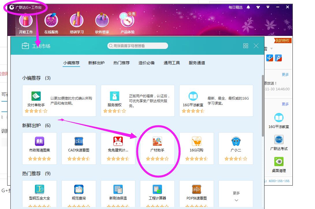The image size is (315, 209).
Task: Open the 规范查询 tool
Action: [79, 194]
